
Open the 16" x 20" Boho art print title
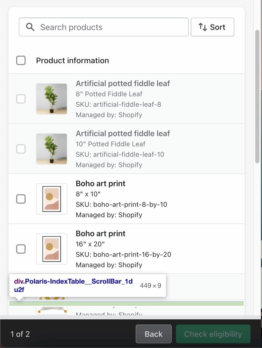click(x=100, y=233)
